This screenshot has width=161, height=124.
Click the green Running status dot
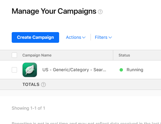pos(121,70)
